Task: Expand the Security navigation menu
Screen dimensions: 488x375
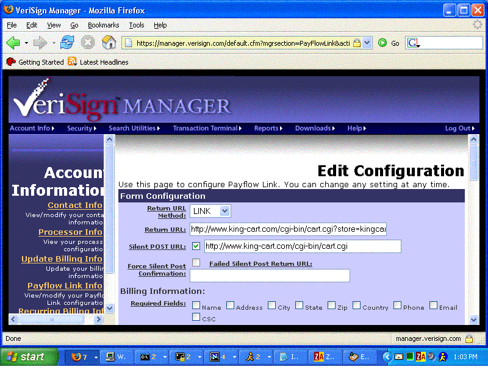Action: [x=82, y=128]
